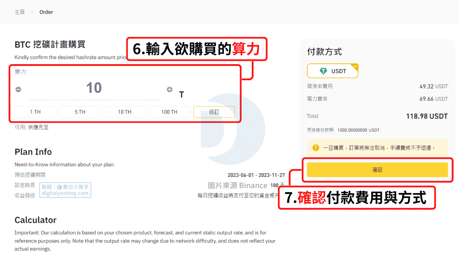Click the 現貨錢包餘額 label

click(x=321, y=130)
